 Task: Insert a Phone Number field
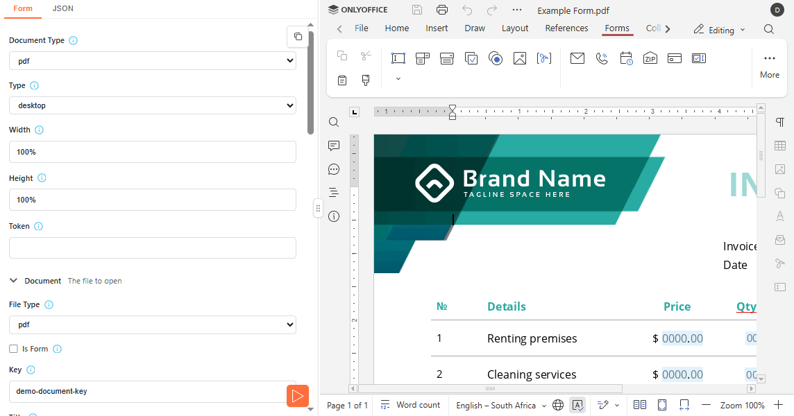[602, 58]
